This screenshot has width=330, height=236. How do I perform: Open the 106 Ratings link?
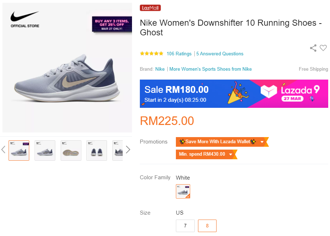(x=179, y=54)
